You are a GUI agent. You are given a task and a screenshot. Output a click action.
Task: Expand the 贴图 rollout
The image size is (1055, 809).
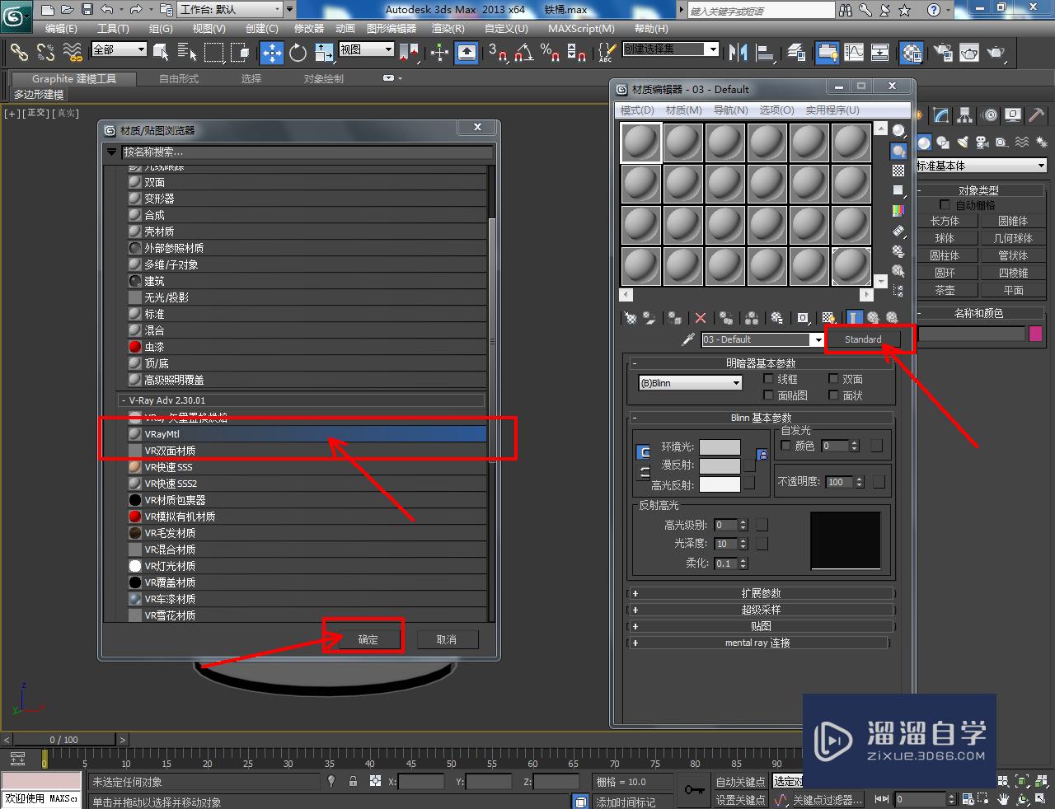pos(761,626)
